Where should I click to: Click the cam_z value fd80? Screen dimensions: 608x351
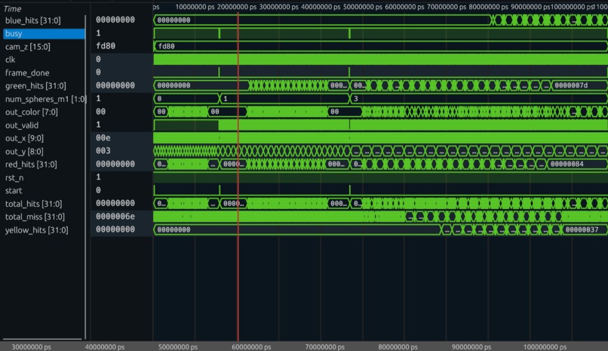(106, 46)
